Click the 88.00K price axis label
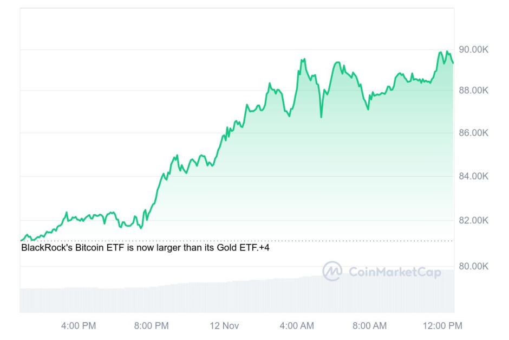This screenshot has height=340, width=509. pyautogui.click(x=473, y=90)
